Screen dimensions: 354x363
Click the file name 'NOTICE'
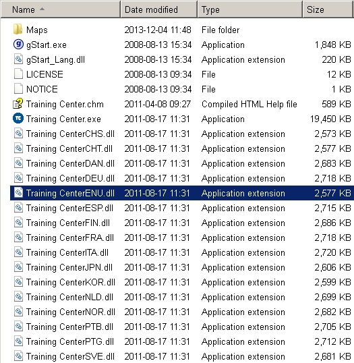[x=42, y=89]
